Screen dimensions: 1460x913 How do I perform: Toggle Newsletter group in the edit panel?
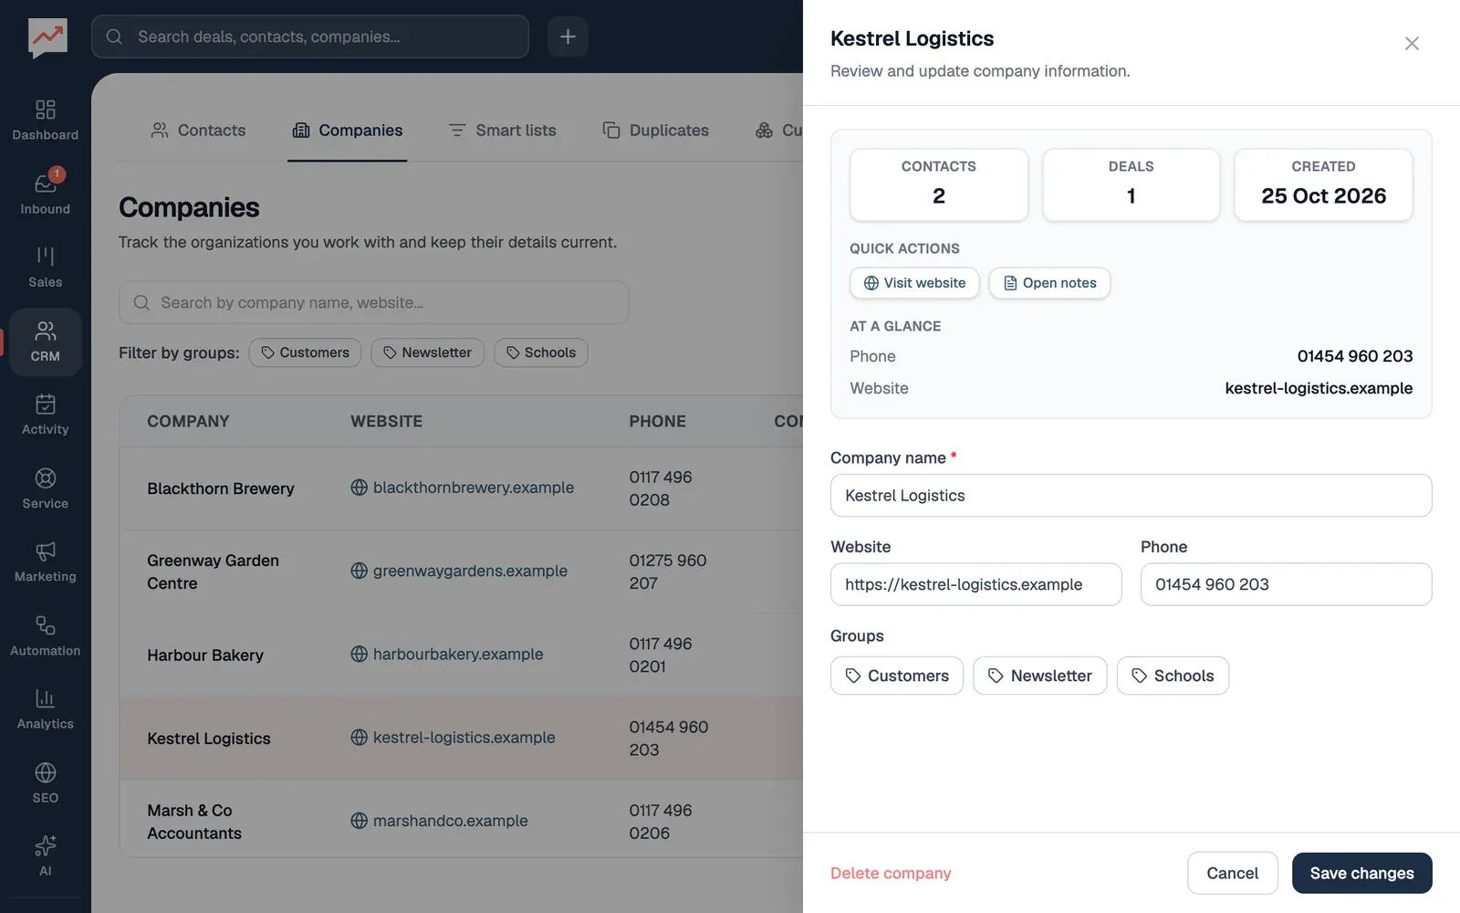(x=1040, y=676)
